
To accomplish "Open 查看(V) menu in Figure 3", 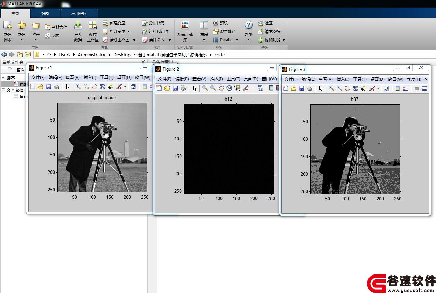I will click(325, 79).
